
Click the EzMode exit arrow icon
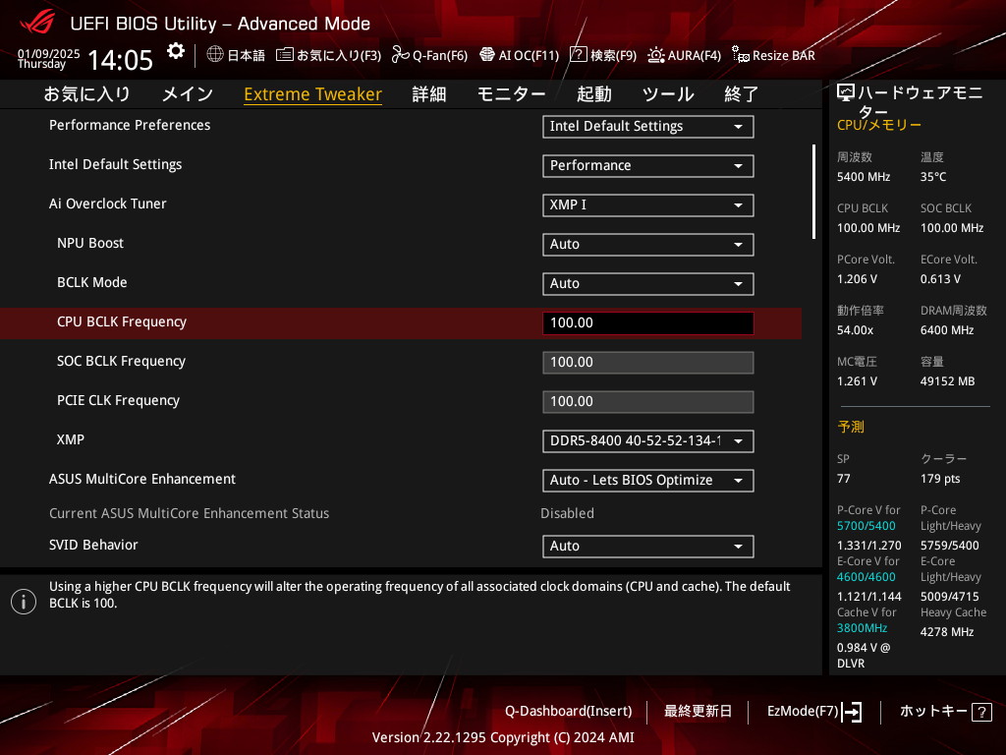(x=852, y=712)
